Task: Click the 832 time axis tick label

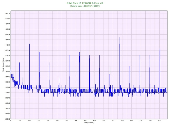Action: [160, 120]
